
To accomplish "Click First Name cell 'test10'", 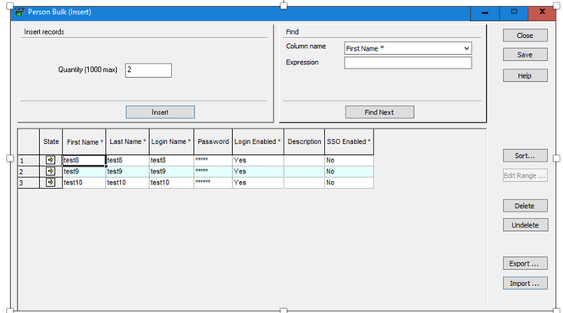I will click(84, 183).
